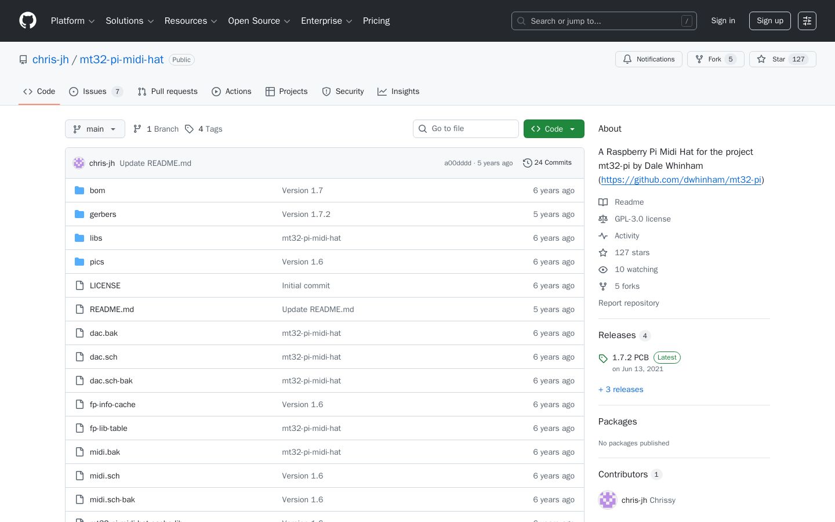The height and width of the screenshot is (522, 835).
Task: Open the chris-jh owner link in title
Action: [50, 60]
